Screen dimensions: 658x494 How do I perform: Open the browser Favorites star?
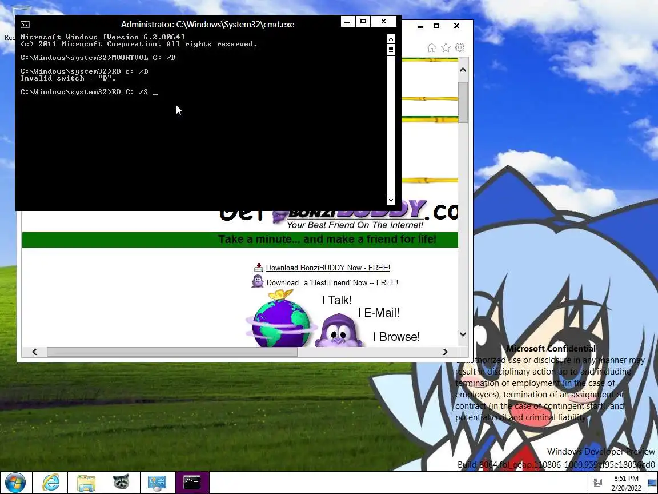446,48
